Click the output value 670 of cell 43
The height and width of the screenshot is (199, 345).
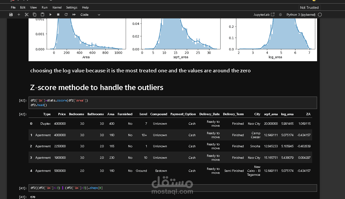(33, 197)
